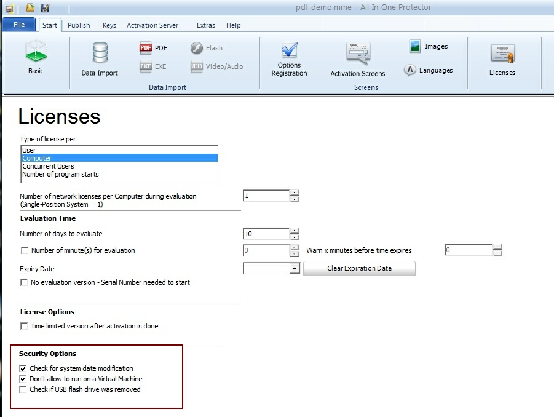The image size is (554, 417).
Task: Select Concurrent Users license type
Action: click(x=48, y=166)
